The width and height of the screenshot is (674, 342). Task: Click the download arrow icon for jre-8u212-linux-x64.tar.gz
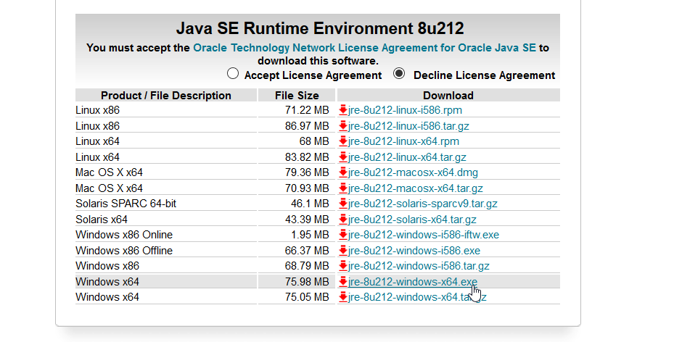[x=342, y=157]
